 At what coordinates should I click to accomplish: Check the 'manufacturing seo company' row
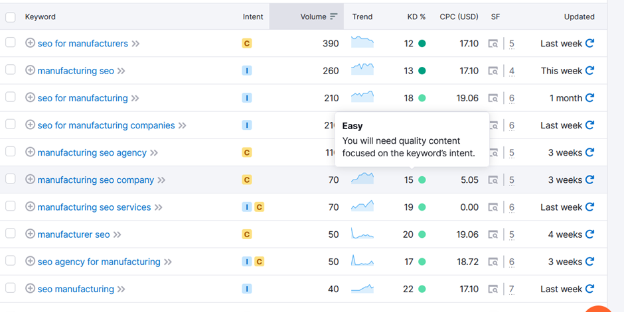tap(11, 179)
